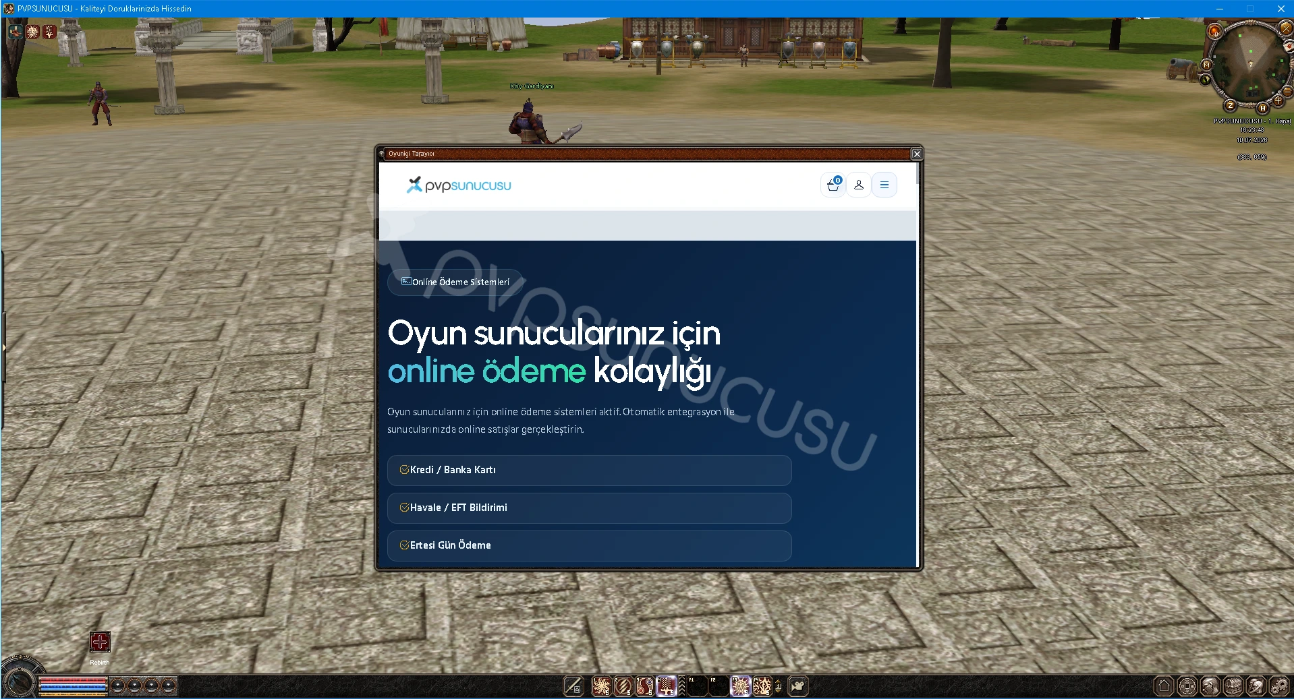Activate the Rebirth skill icon
The width and height of the screenshot is (1294, 699).
(100, 642)
